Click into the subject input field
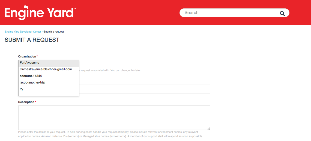Viewport: 311px width, 141px height. pyautogui.click(x=144, y=89)
